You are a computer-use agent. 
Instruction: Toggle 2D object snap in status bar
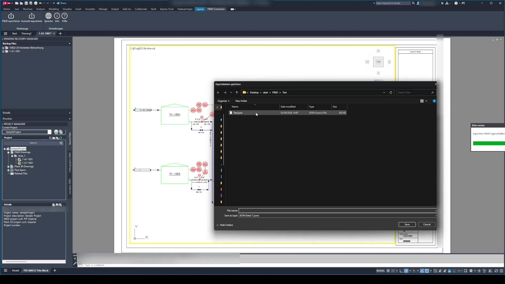coord(427,271)
